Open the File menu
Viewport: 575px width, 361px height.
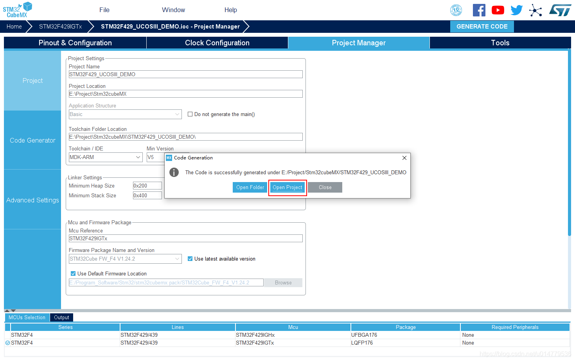tap(104, 10)
